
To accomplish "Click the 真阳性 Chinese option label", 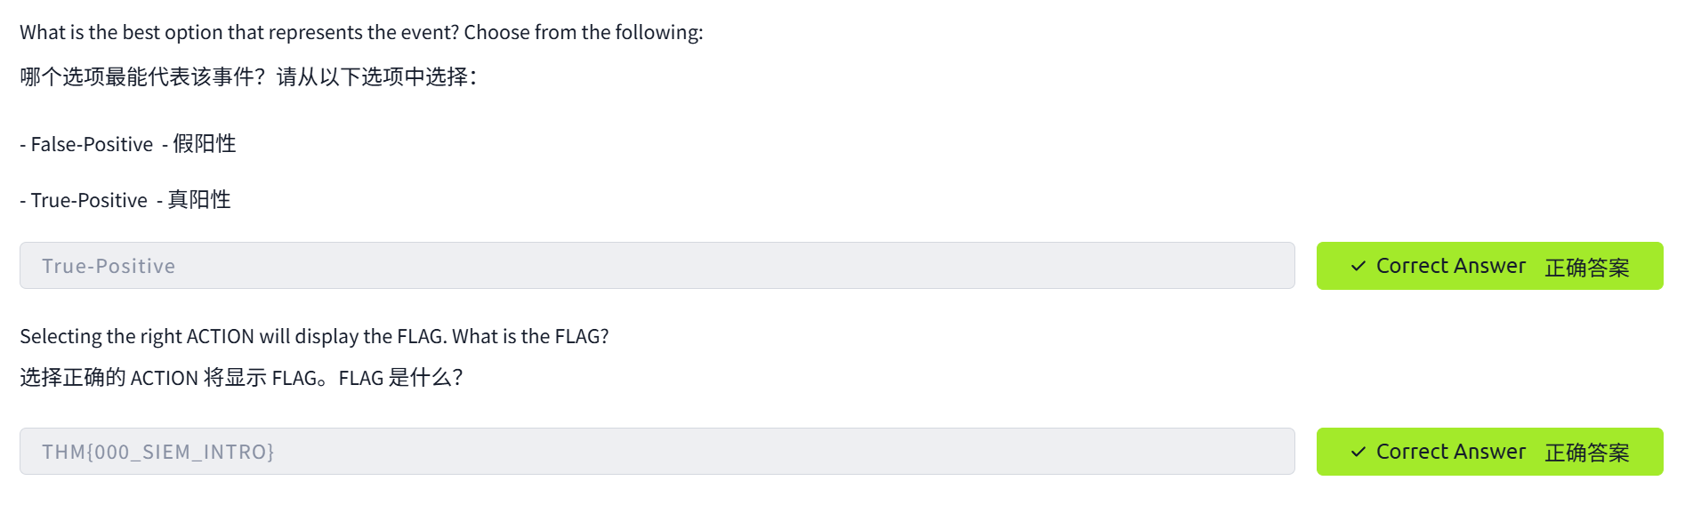I will [x=199, y=200].
